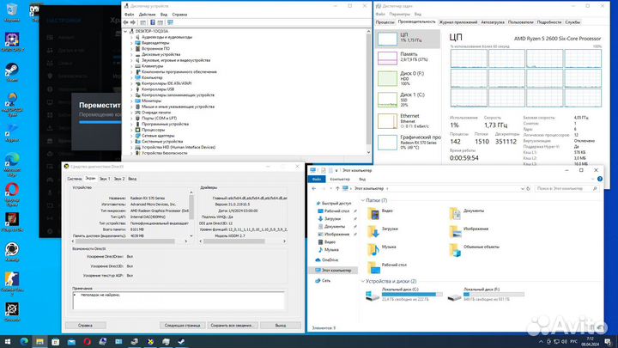Collapse the DESKTOP root node in Device Manager

pos(125,31)
